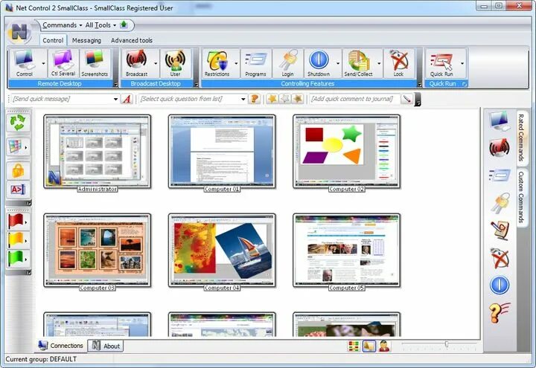Open the About bottom tab
The height and width of the screenshot is (368, 536).
coord(105,346)
